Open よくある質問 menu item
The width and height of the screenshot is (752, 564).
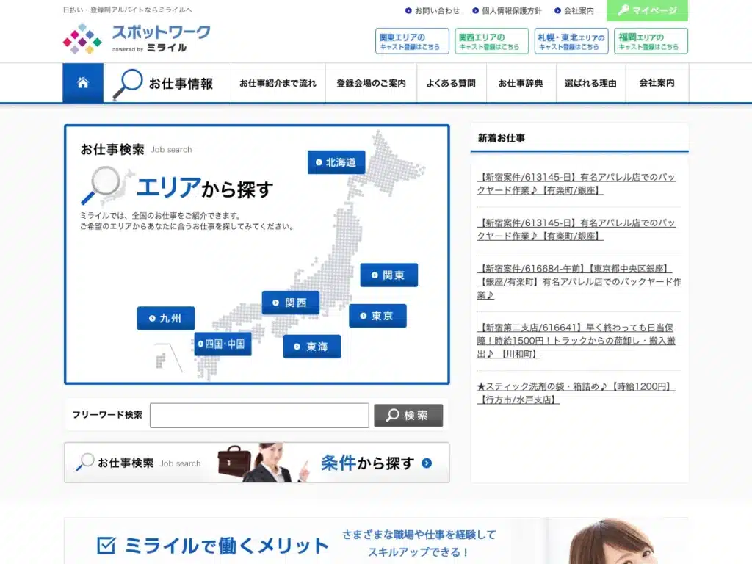coord(452,84)
